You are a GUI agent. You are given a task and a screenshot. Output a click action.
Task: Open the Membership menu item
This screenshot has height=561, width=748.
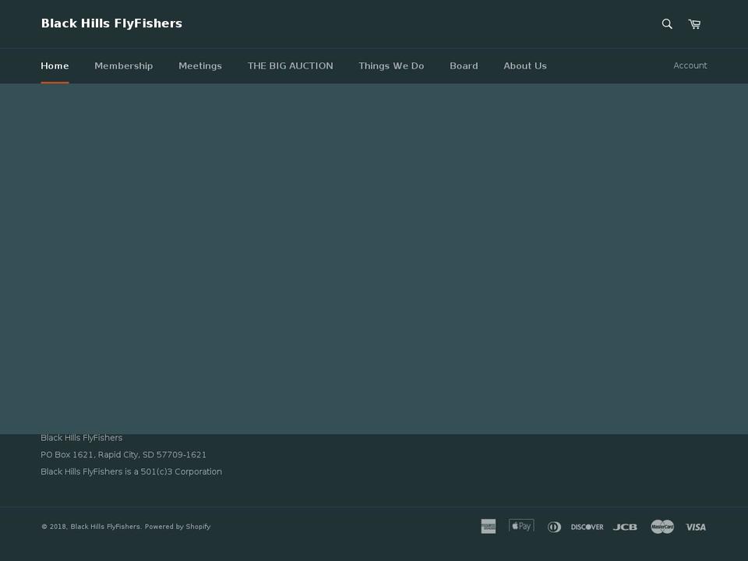coord(124,65)
